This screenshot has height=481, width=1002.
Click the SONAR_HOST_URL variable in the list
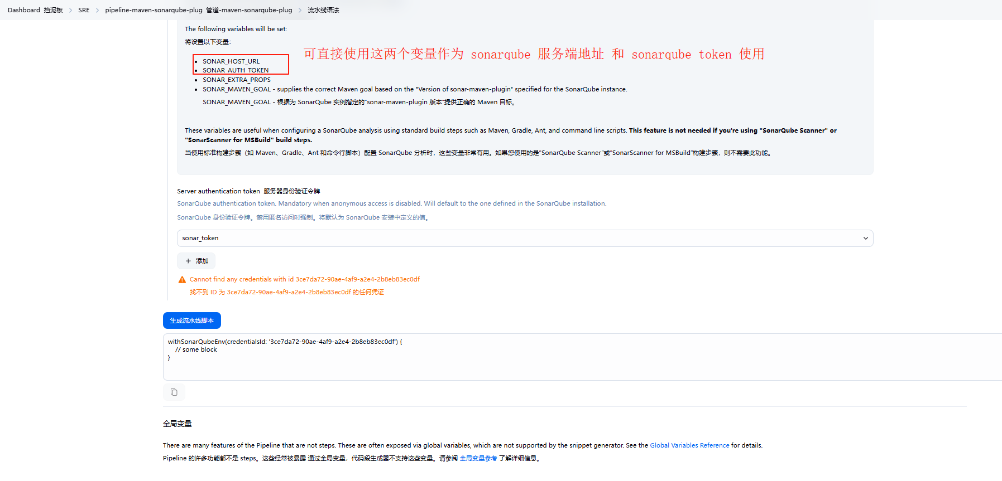click(231, 61)
